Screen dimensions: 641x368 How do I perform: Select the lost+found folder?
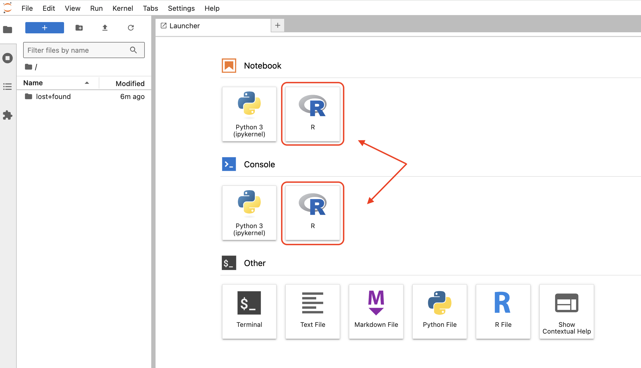tap(84, 97)
